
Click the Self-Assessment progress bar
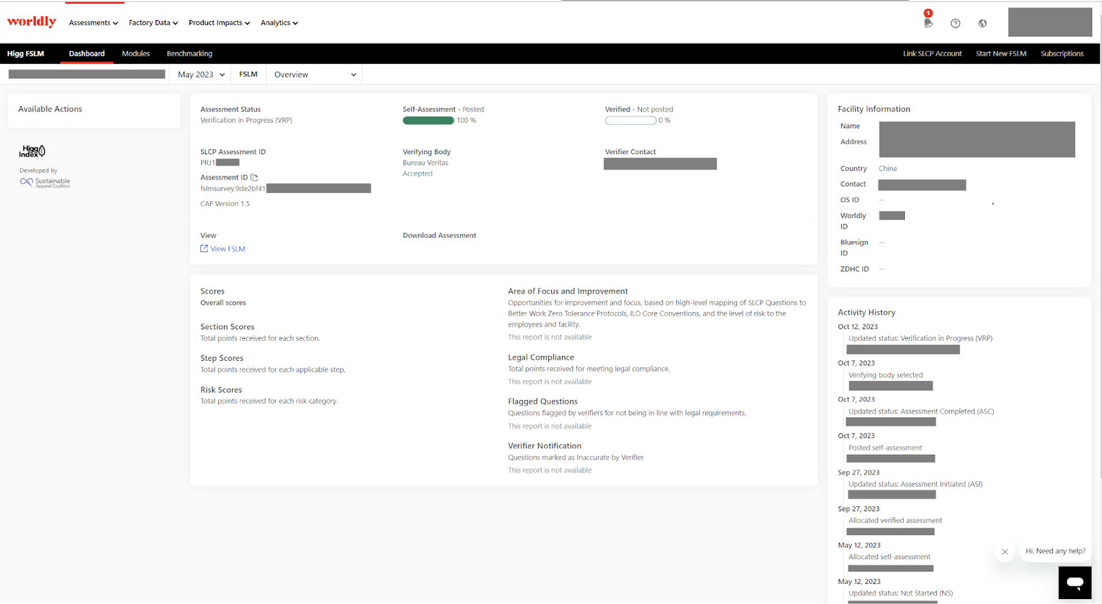(428, 121)
